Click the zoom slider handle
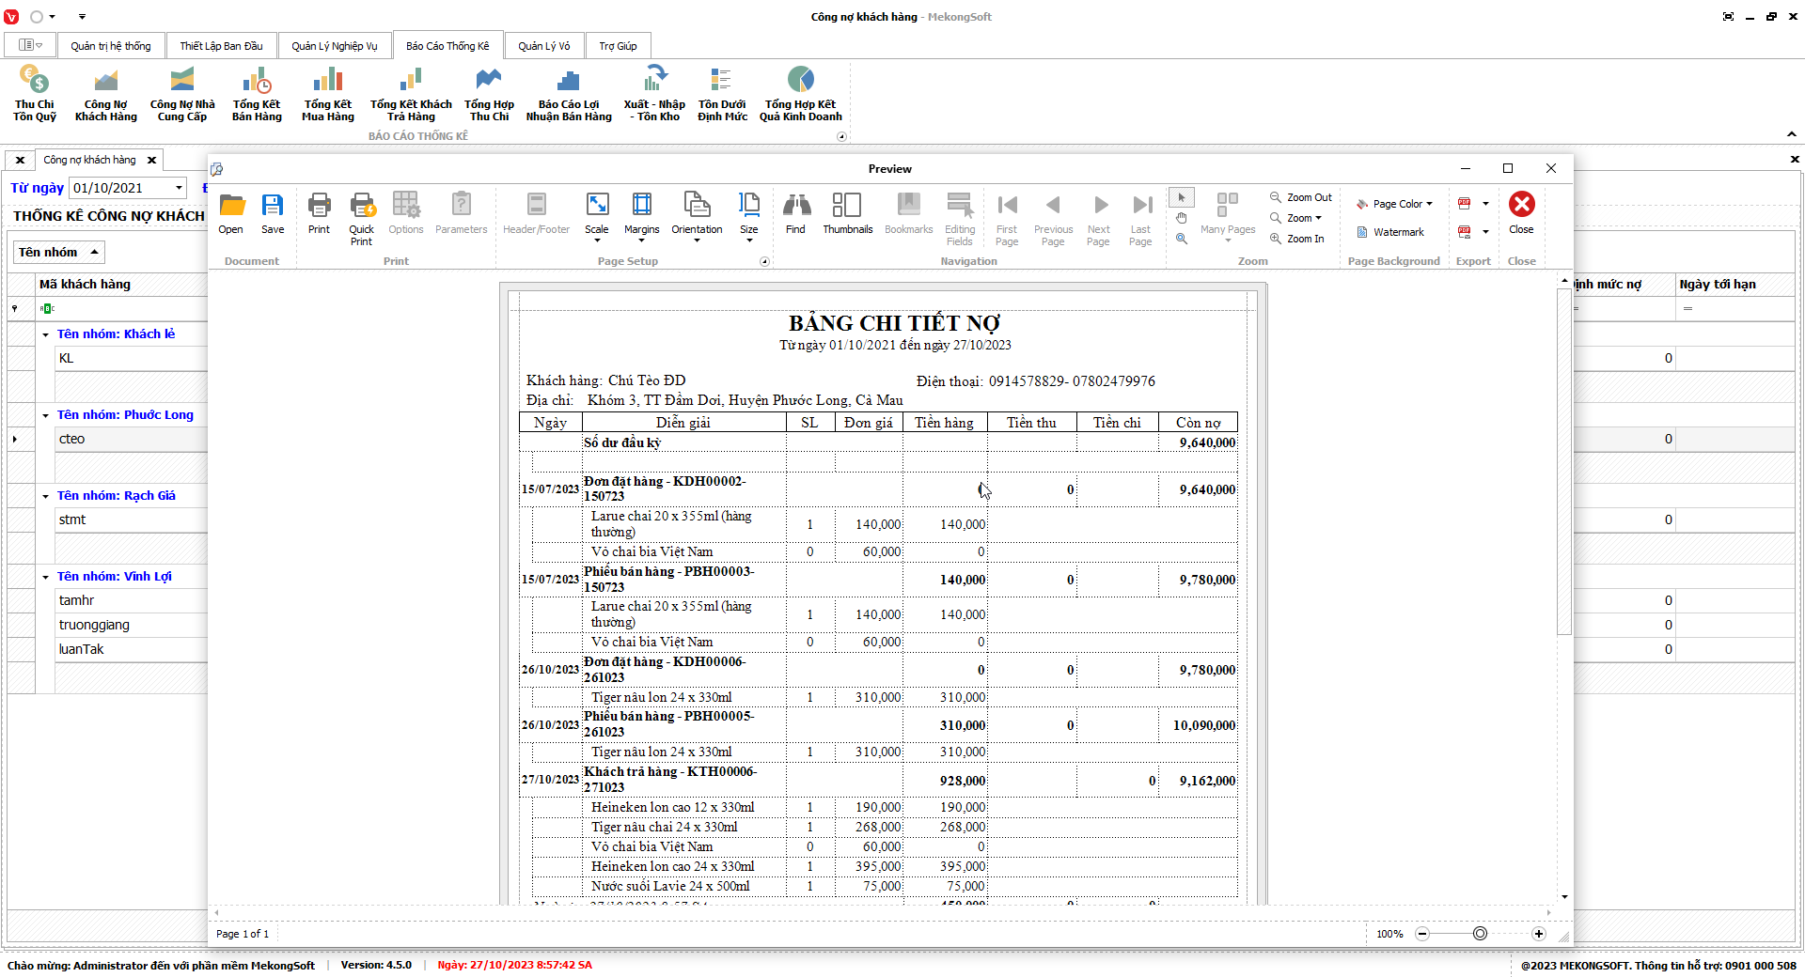This screenshot has width=1805, height=977. click(1480, 934)
